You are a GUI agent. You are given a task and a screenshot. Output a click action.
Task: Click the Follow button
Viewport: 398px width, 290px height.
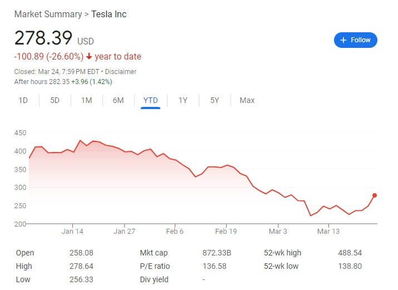point(356,40)
